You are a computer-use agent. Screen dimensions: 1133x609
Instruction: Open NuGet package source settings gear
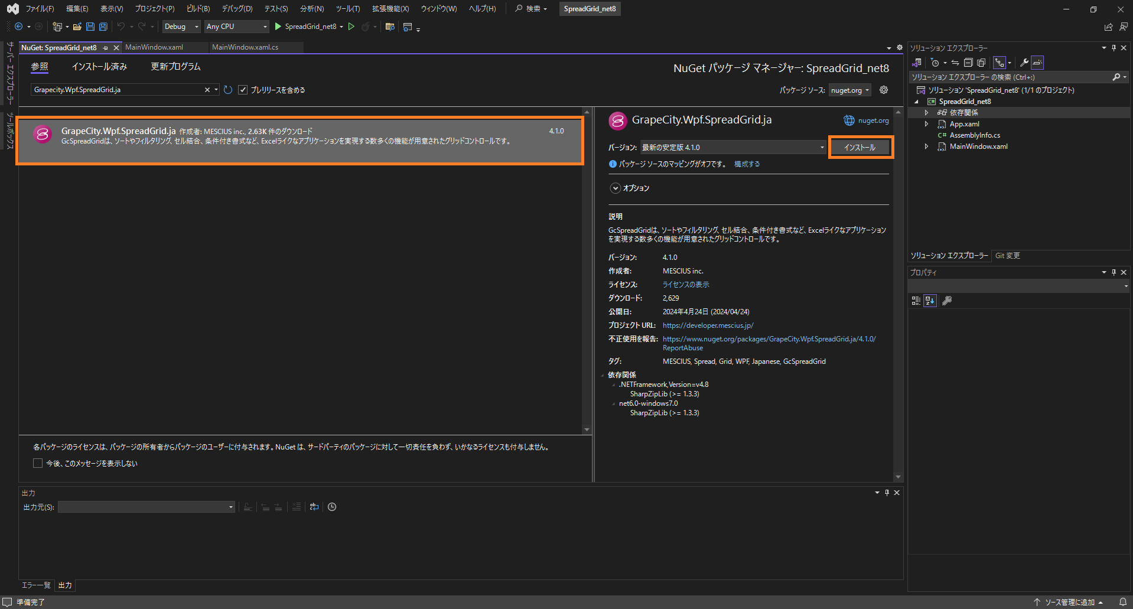(x=884, y=90)
